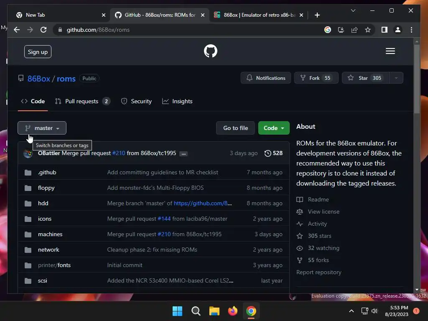Click the OBattler author name
This screenshot has width=428, height=321.
coord(49,153)
